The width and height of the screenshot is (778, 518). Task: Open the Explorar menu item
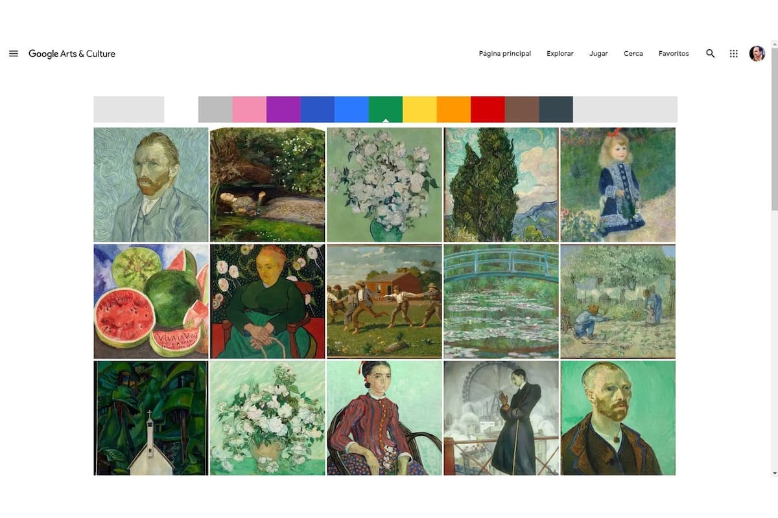click(560, 54)
